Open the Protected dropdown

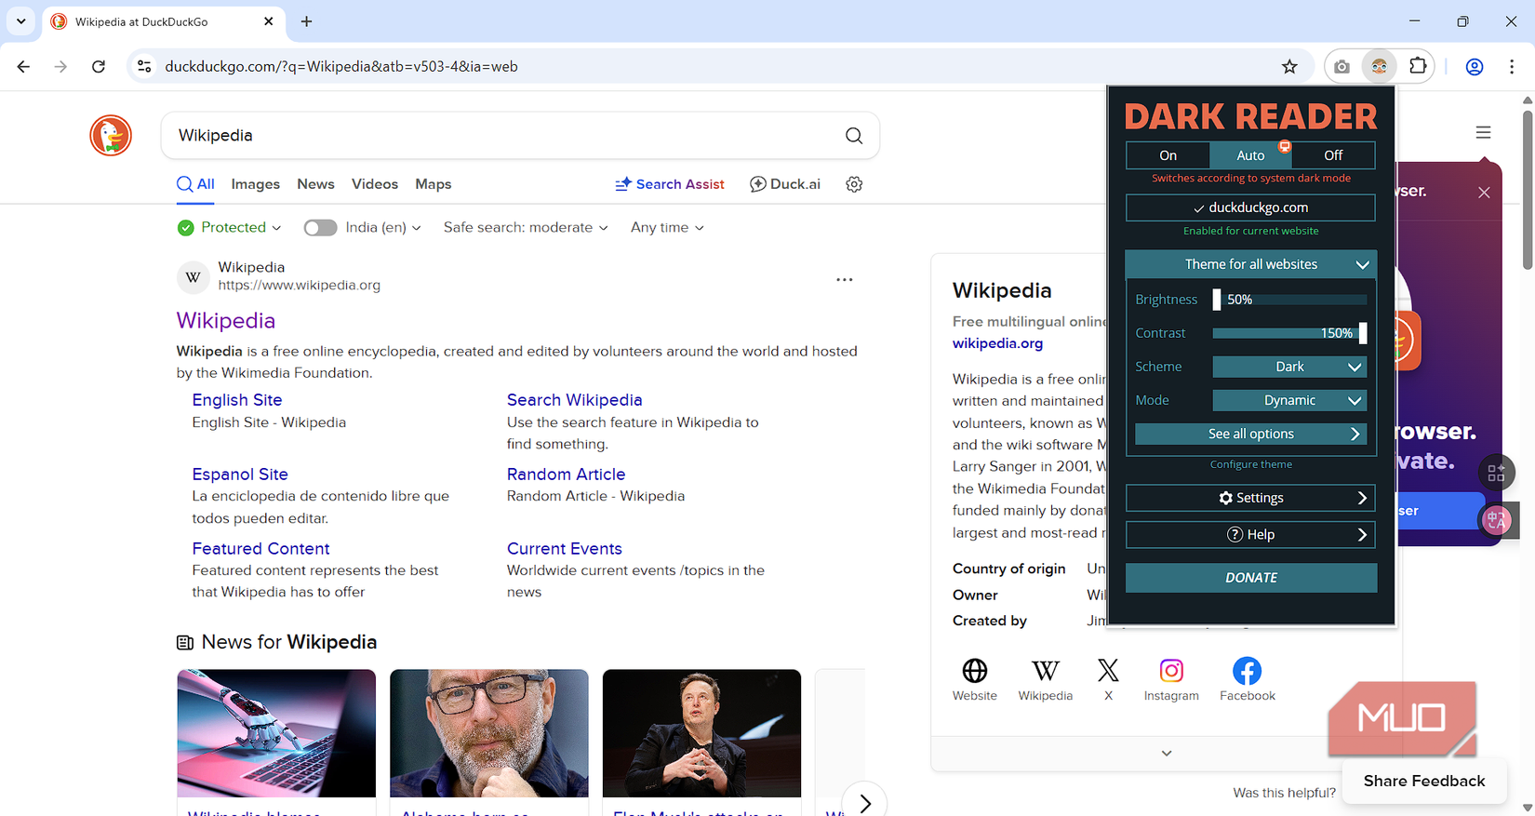(x=230, y=227)
